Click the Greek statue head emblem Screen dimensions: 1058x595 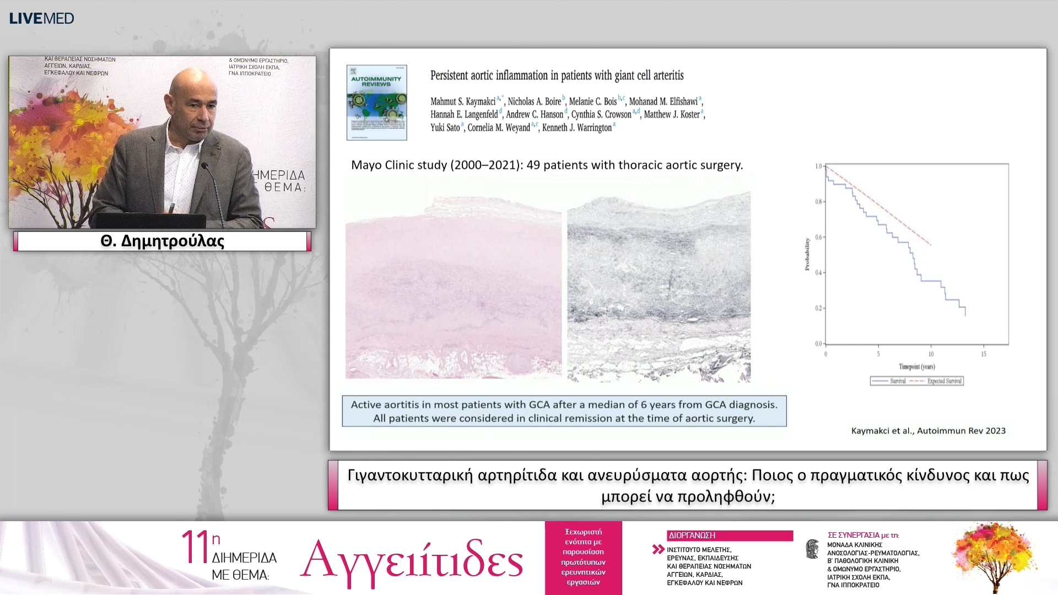click(x=812, y=549)
